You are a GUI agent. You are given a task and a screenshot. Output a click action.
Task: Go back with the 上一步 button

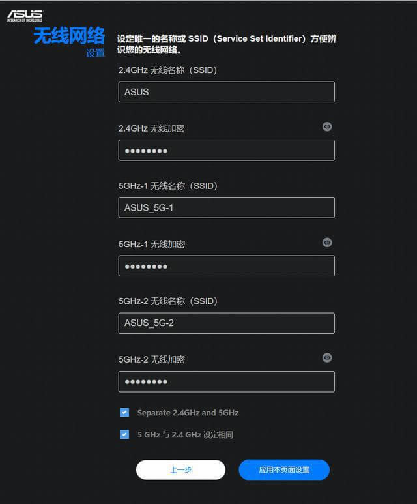click(180, 469)
